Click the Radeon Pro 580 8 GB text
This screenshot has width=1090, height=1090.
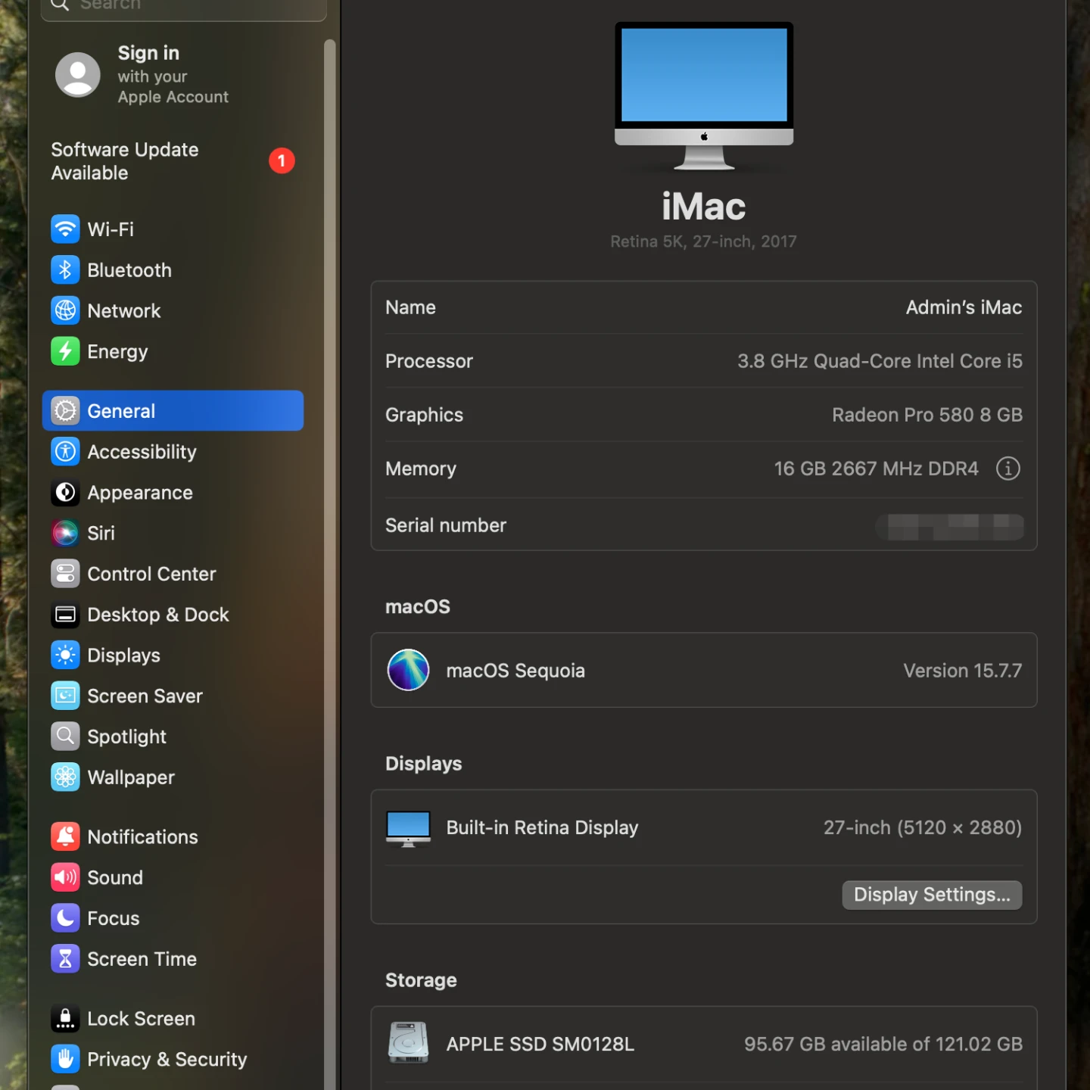coord(927,415)
